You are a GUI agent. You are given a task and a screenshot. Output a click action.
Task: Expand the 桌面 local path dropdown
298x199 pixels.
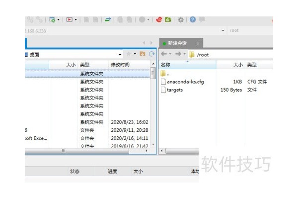[x=120, y=55]
